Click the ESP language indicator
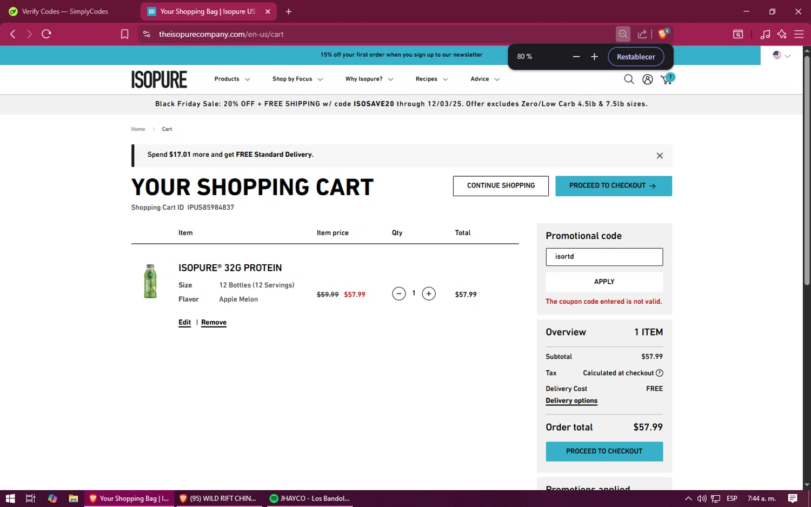Image resolution: width=811 pixels, height=507 pixels. click(732, 498)
